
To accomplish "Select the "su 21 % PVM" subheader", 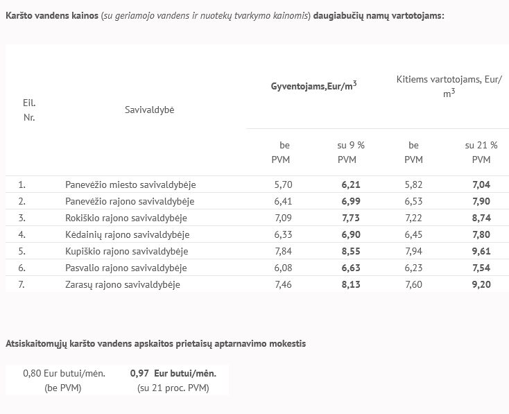I will [481, 152].
